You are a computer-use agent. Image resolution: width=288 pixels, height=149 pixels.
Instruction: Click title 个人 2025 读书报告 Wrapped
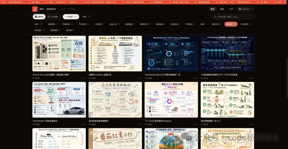158,121
